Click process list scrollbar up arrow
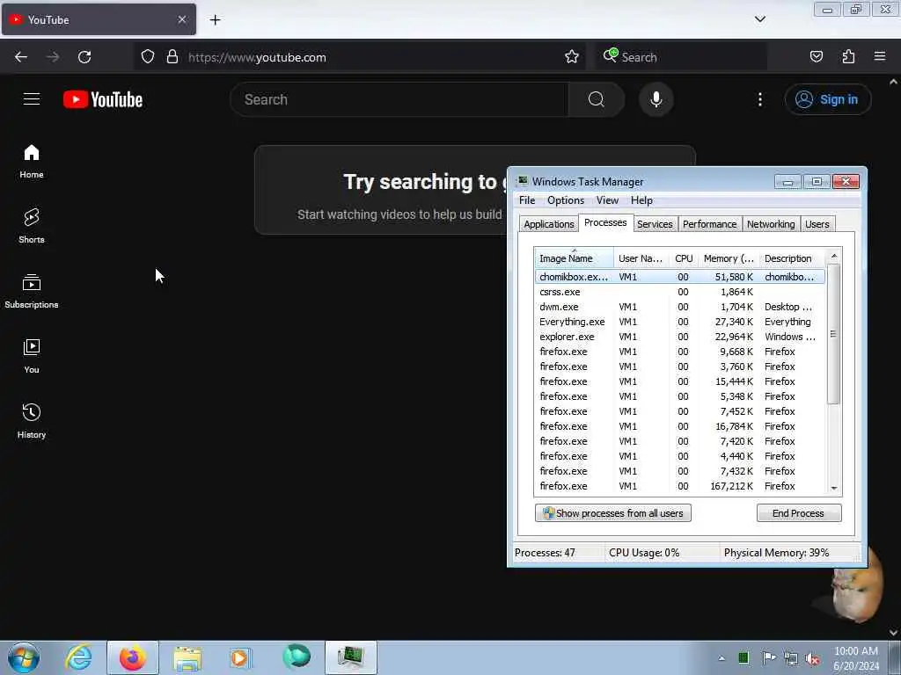Image resolution: width=901 pixels, height=675 pixels. coord(834,256)
